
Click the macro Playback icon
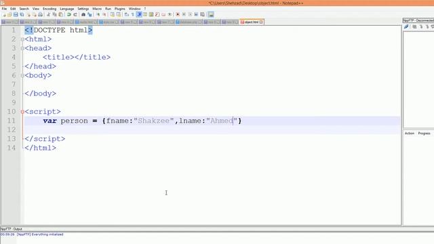pos(190,14)
